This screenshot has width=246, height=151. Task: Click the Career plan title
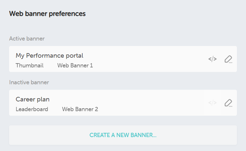(x=33, y=99)
